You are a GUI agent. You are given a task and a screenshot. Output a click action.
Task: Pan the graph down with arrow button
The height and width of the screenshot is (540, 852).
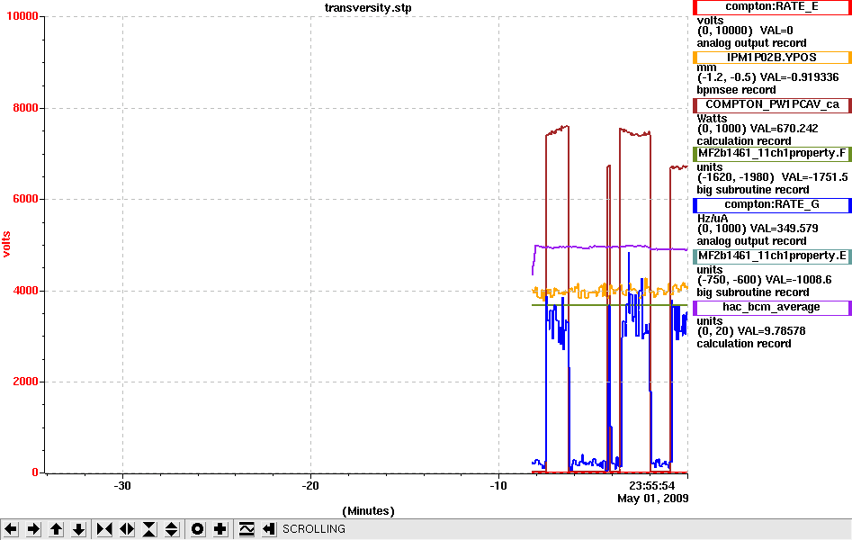pos(79,529)
